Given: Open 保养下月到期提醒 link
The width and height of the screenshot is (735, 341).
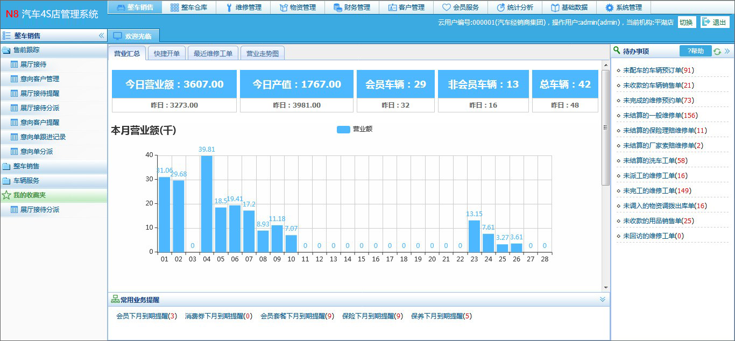Looking at the screenshot, I should [x=441, y=316].
